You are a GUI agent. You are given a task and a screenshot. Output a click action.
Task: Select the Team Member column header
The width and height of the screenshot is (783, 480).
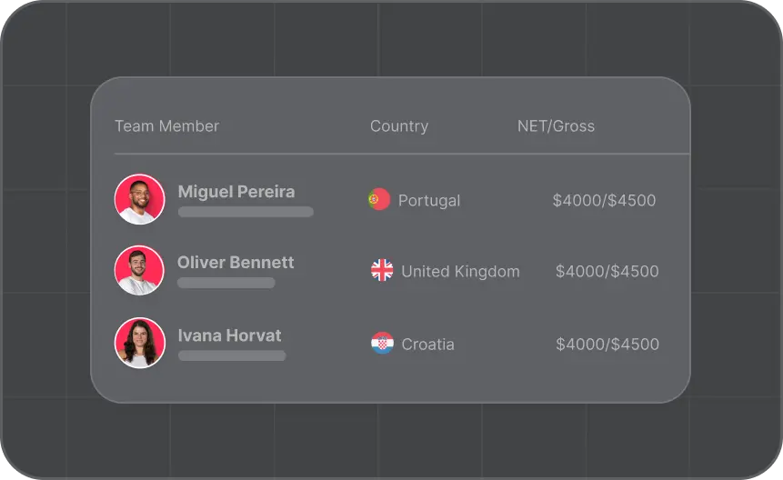click(166, 126)
